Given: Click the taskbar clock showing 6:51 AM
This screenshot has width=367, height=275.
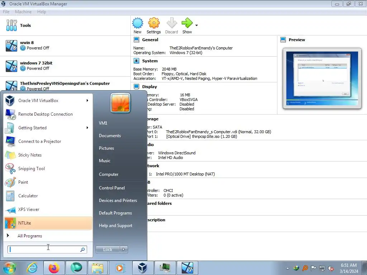Looking at the screenshot, I should tap(349, 268).
